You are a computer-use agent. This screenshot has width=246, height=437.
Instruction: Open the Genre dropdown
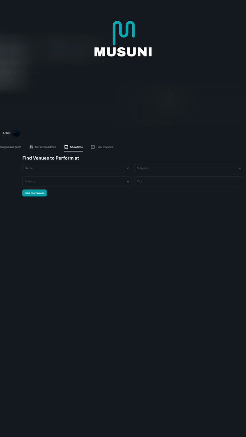(x=77, y=168)
